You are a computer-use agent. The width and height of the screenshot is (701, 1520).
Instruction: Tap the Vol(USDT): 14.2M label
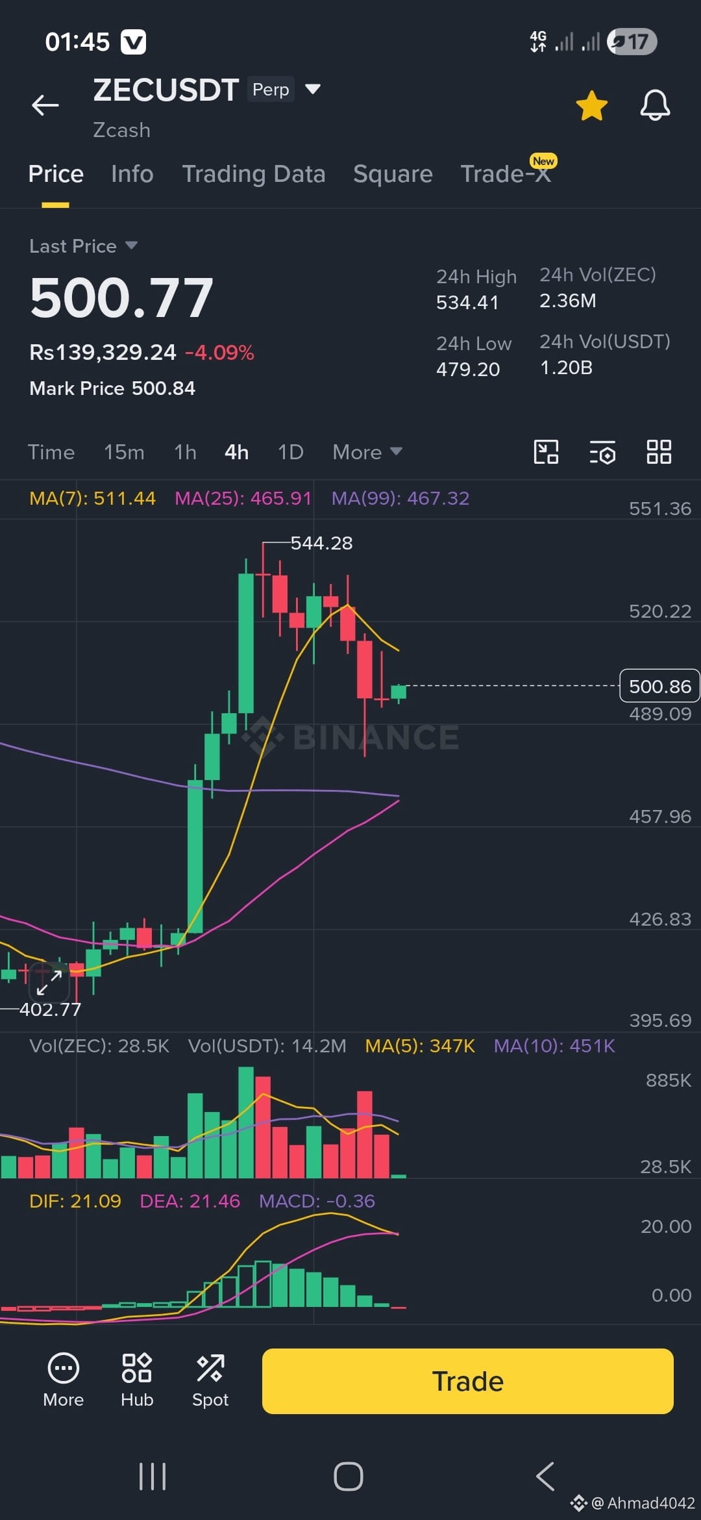click(x=267, y=1046)
